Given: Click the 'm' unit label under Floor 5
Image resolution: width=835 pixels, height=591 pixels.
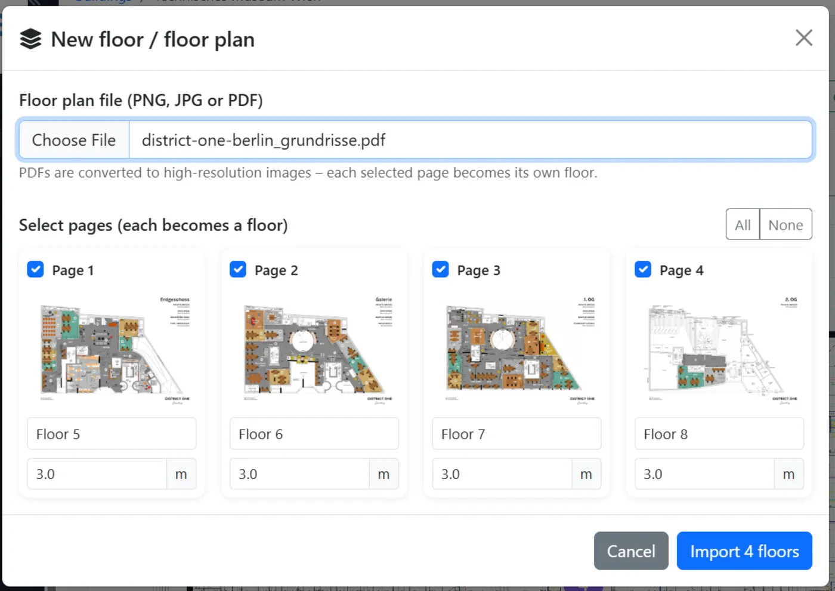Looking at the screenshot, I should [x=181, y=474].
